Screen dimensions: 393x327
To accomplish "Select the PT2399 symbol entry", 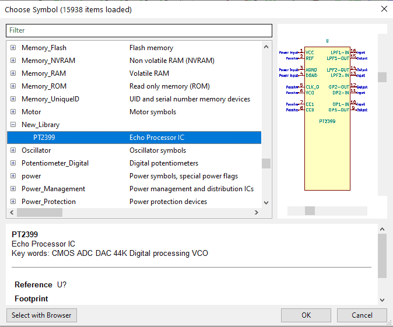I will click(x=44, y=138).
